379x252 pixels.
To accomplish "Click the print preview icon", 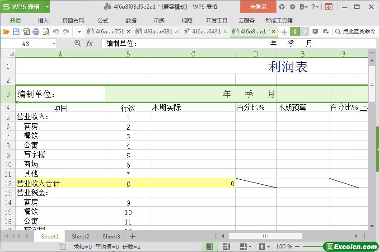I will tap(46, 32).
